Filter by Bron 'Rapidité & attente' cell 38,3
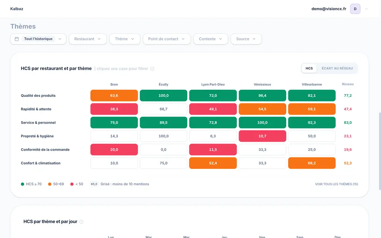Image resolution: width=381 pixels, height=238 pixels. [x=114, y=109]
